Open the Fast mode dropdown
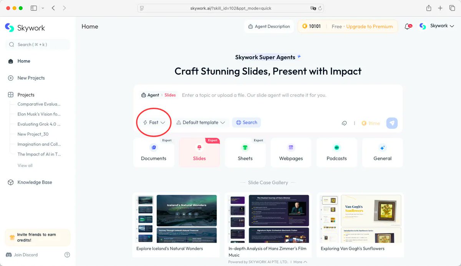The image size is (461, 266). [x=154, y=122]
